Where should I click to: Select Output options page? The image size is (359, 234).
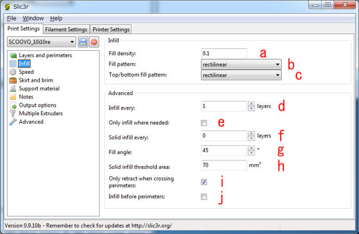point(37,105)
